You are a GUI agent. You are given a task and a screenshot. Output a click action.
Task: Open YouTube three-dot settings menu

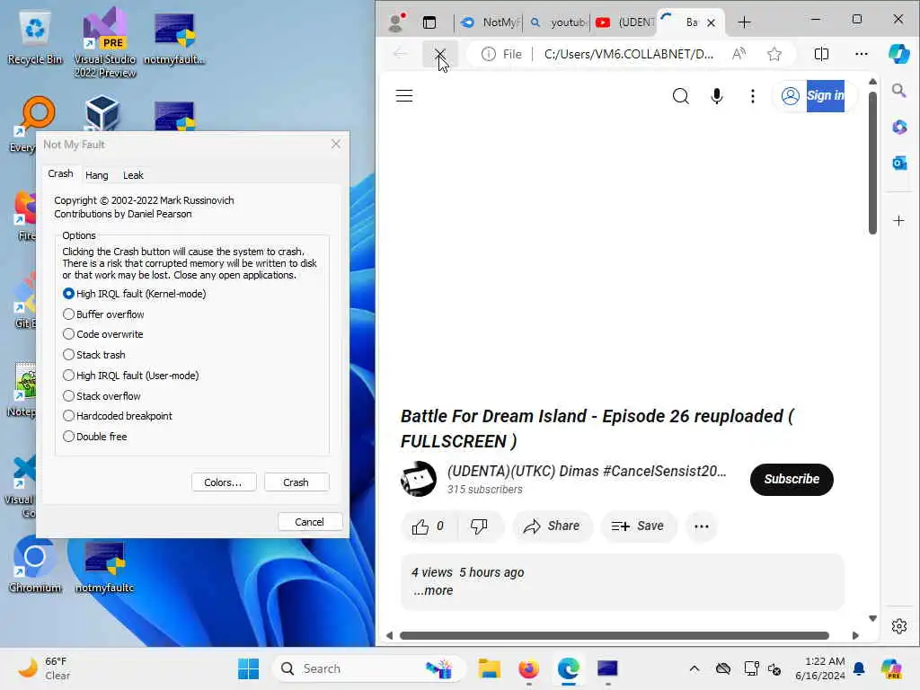pyautogui.click(x=752, y=95)
